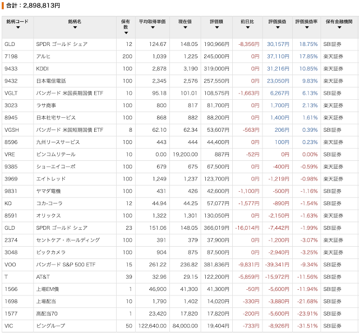Sort by 平均取得単価 column arrow
The width and height of the screenshot is (359, 333).
(153, 27)
